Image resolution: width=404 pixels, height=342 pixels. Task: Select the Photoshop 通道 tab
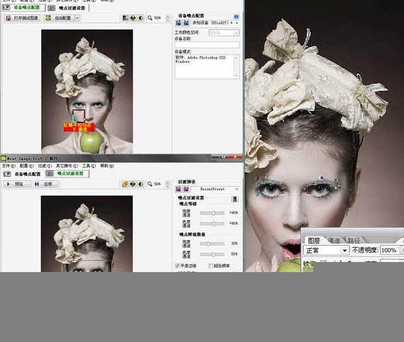point(334,241)
